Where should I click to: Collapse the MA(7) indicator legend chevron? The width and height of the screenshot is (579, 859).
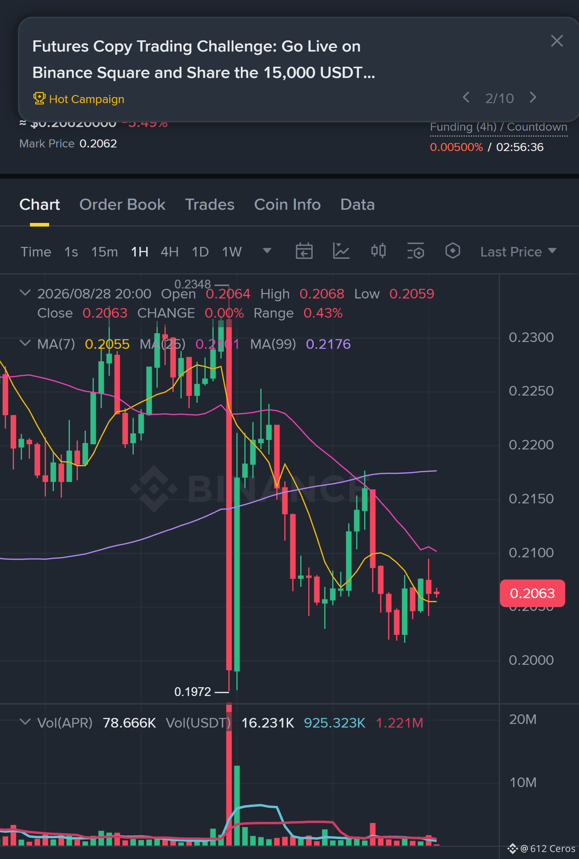coord(25,343)
